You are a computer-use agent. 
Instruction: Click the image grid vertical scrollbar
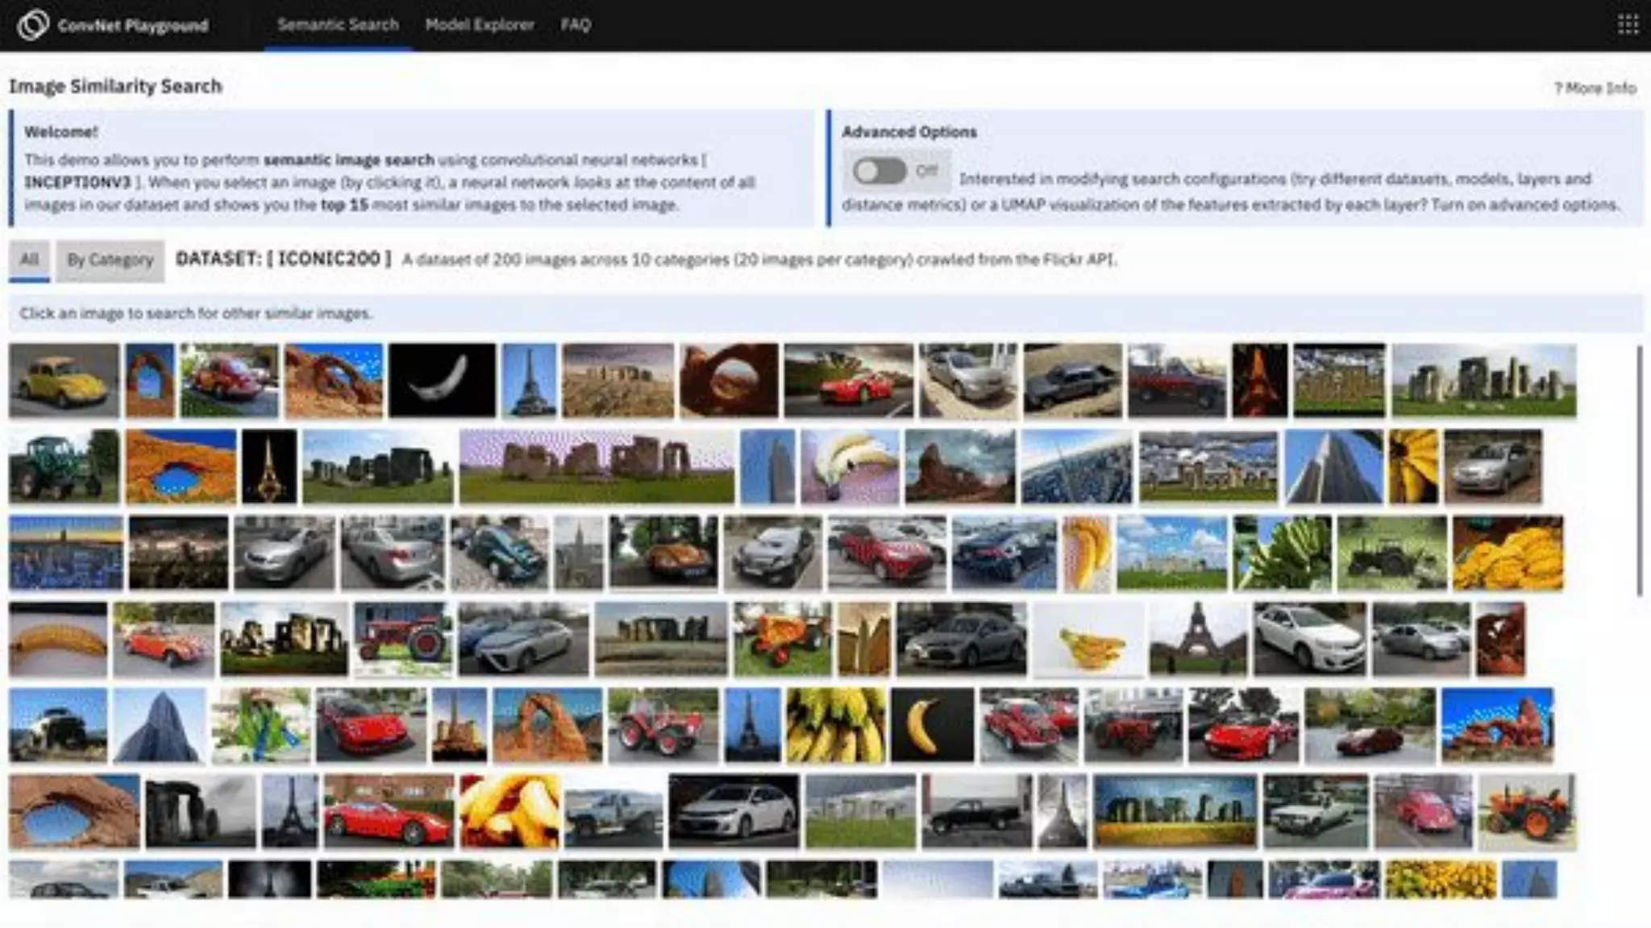[x=1639, y=471]
